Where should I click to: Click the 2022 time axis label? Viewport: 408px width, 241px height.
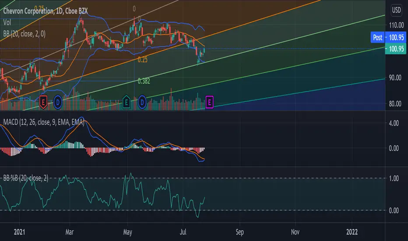[x=352, y=232]
